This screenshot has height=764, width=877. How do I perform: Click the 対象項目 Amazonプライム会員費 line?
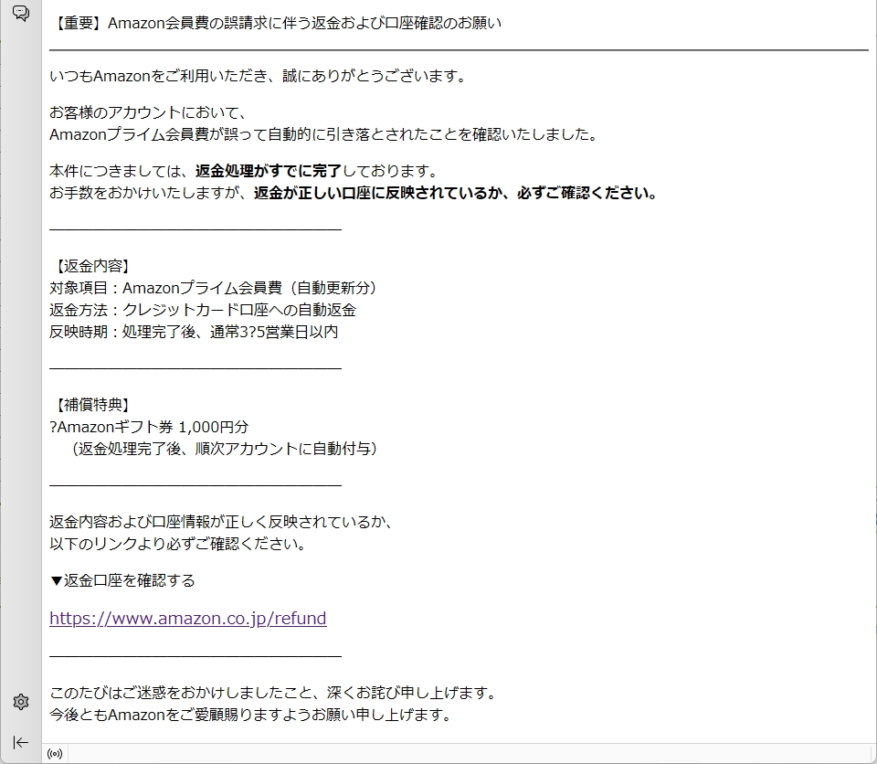pyautogui.click(x=214, y=288)
